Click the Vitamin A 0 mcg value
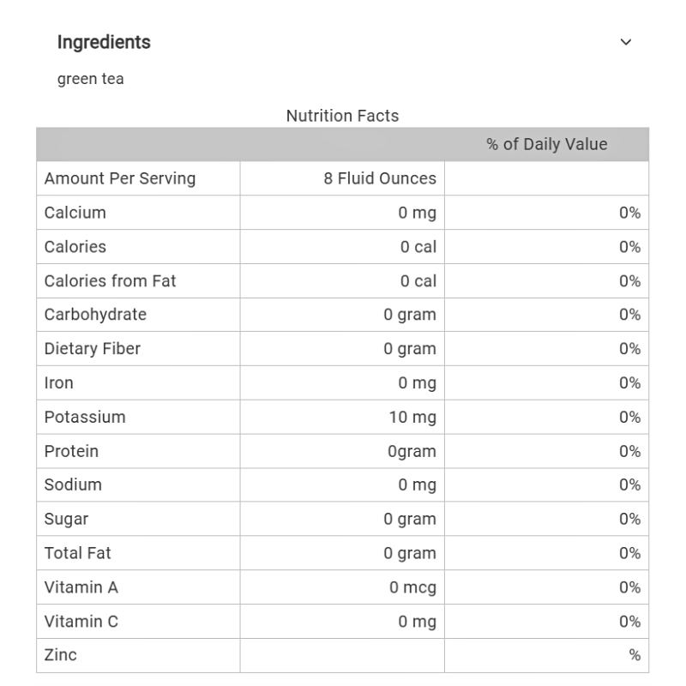The width and height of the screenshot is (686, 686). pos(412,587)
